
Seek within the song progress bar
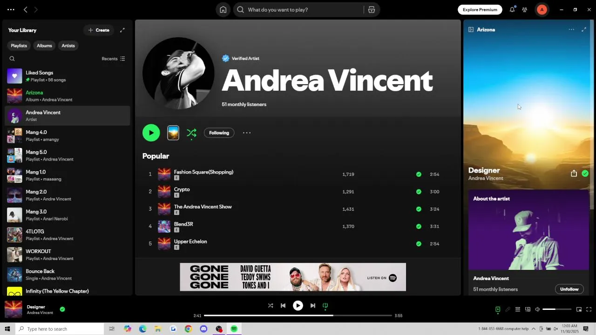[x=298, y=315]
